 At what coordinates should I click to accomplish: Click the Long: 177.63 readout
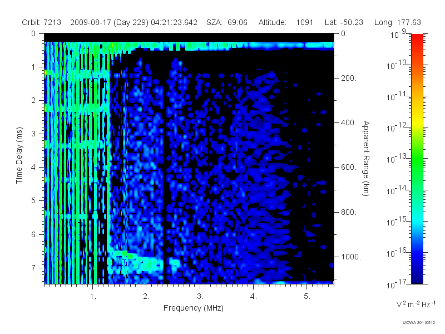pyautogui.click(x=398, y=22)
